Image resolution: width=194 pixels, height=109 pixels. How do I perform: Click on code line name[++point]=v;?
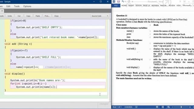(x=28, y=67)
